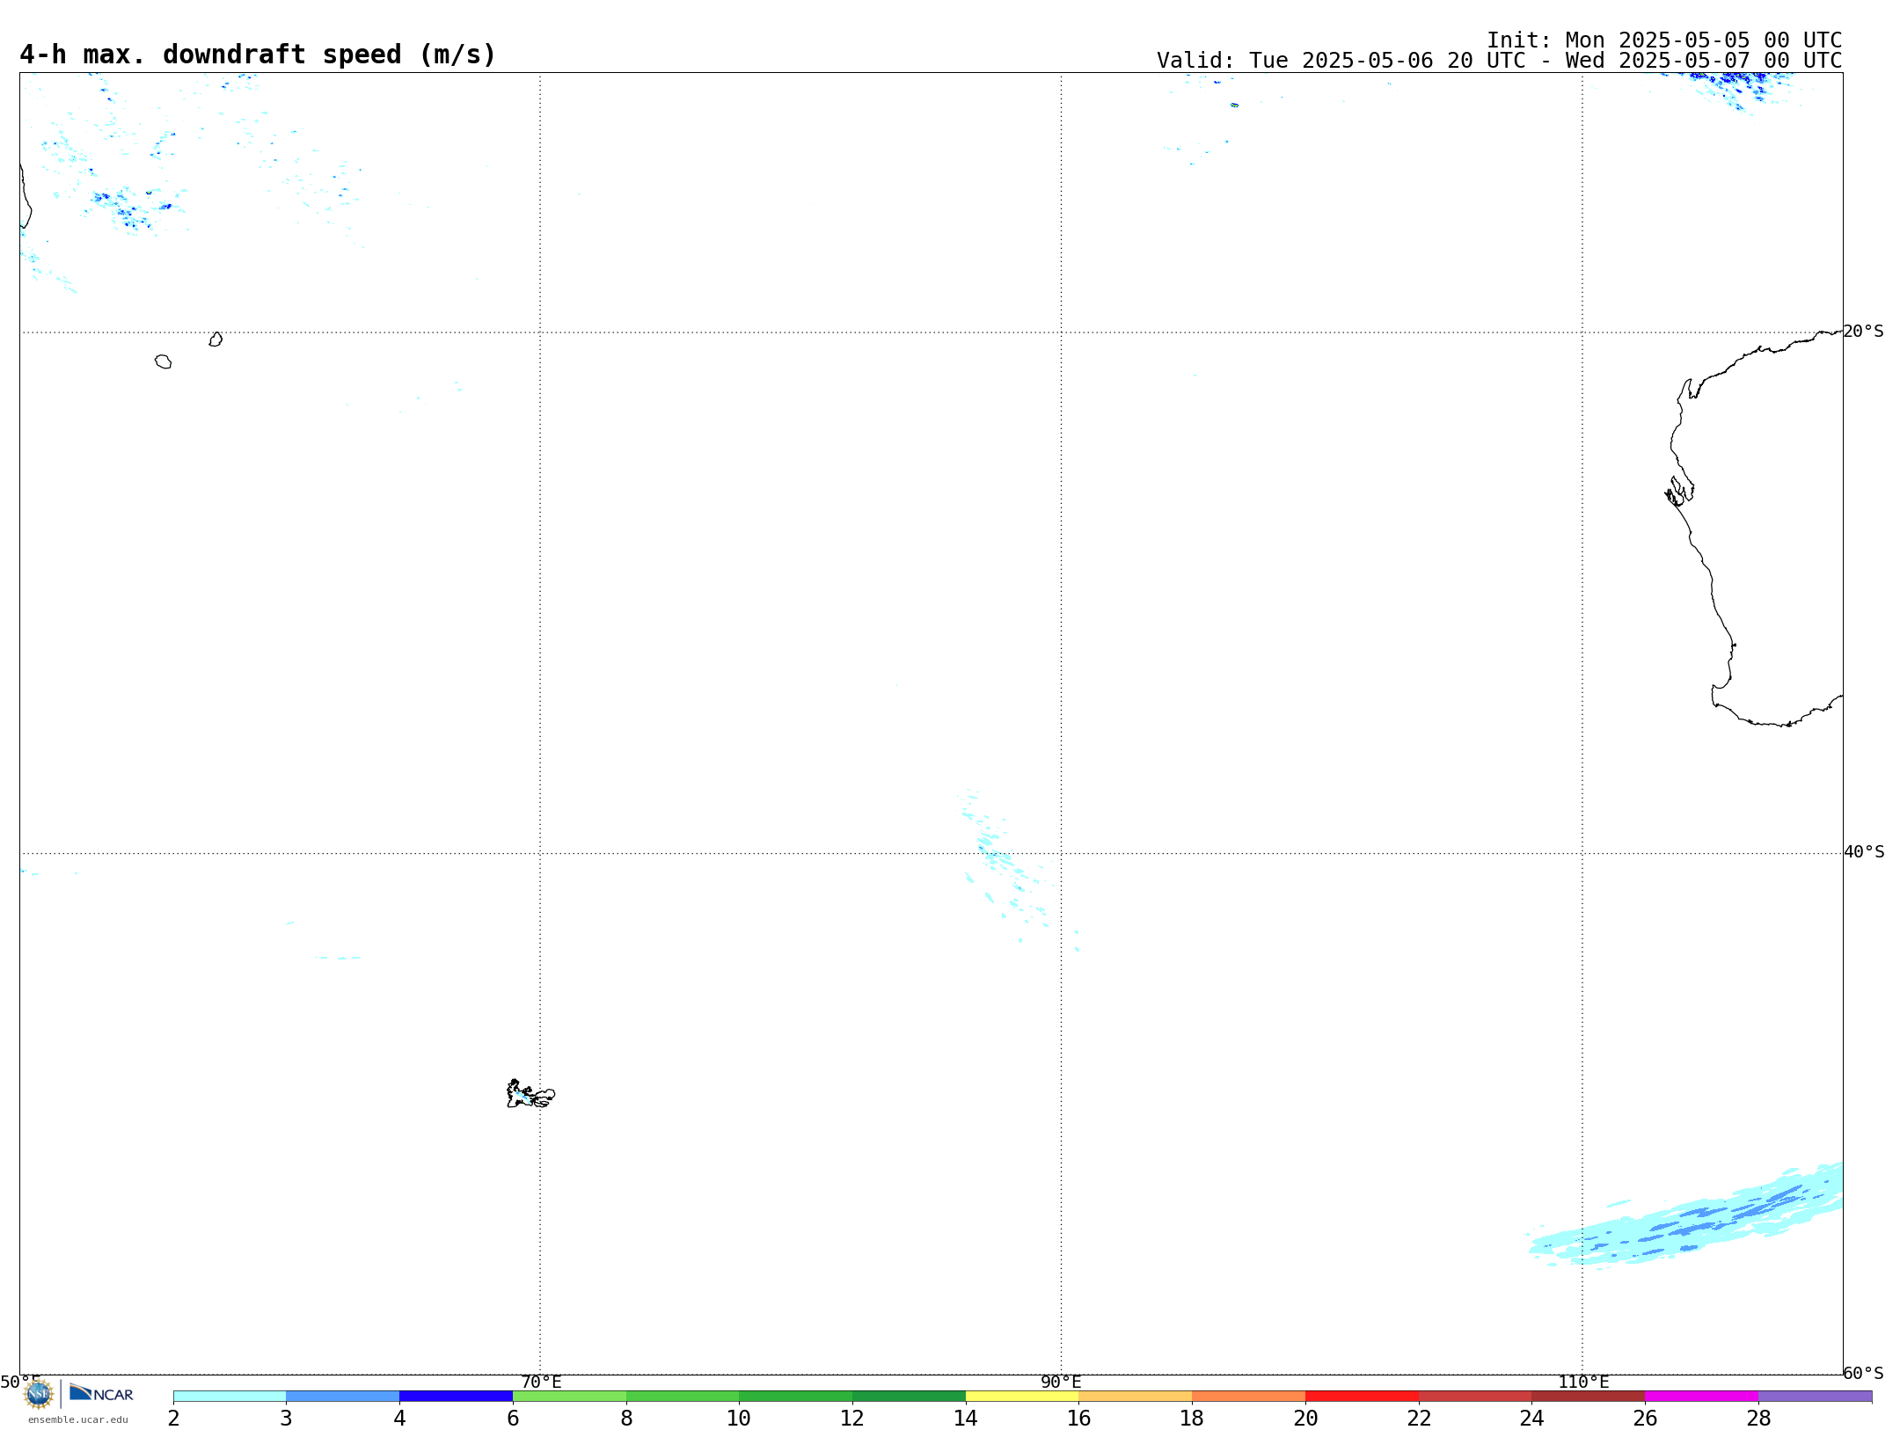The width and height of the screenshot is (1900, 1430).
Task: Click the 110°E longitude label
Action: click(1583, 1383)
